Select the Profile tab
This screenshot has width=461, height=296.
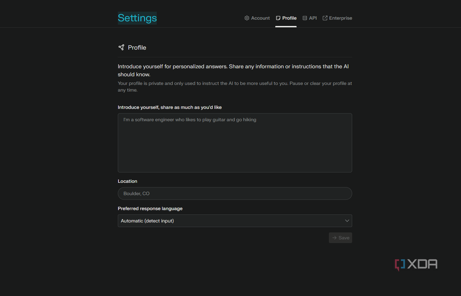click(x=286, y=18)
